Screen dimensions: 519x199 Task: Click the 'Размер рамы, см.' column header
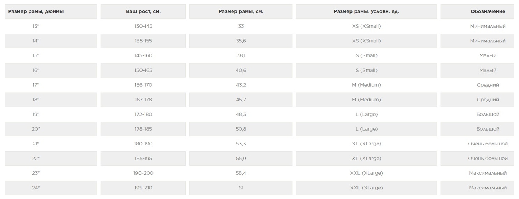point(241,11)
